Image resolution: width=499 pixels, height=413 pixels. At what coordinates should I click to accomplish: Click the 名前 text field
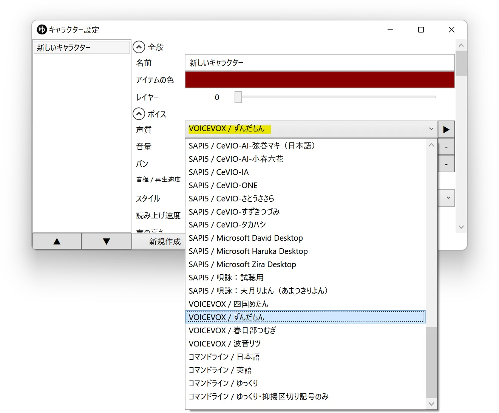(x=320, y=63)
